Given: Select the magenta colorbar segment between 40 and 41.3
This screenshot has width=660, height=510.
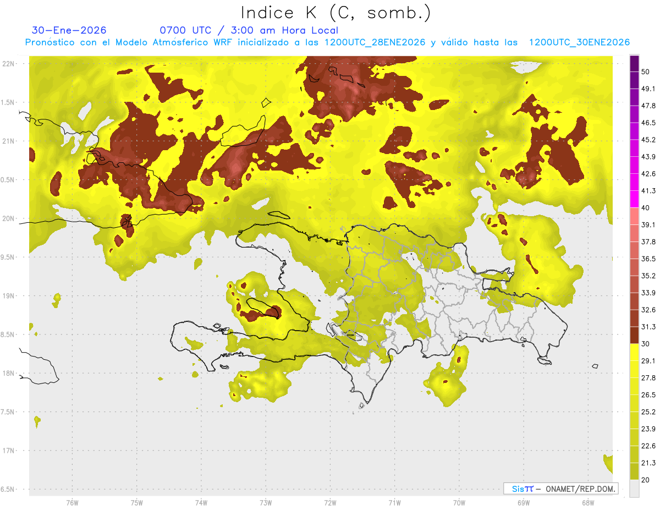Looking at the screenshot, I should point(635,199).
